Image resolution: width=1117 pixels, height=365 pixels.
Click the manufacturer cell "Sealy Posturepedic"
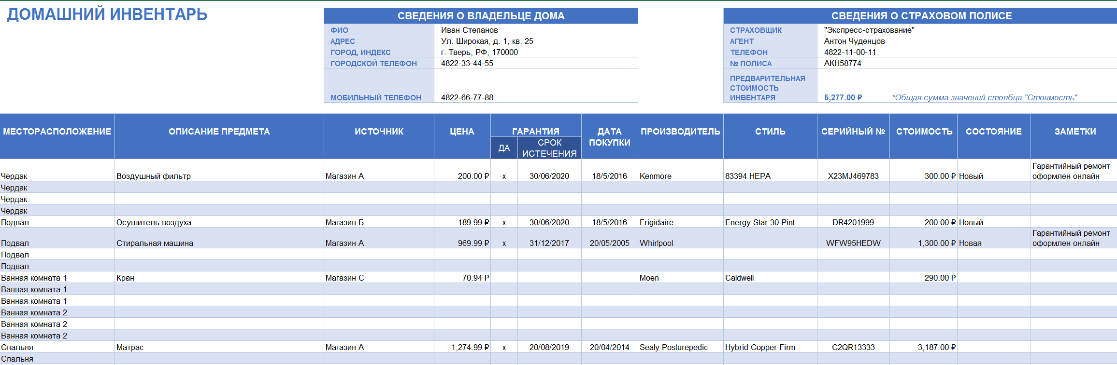coord(681,347)
